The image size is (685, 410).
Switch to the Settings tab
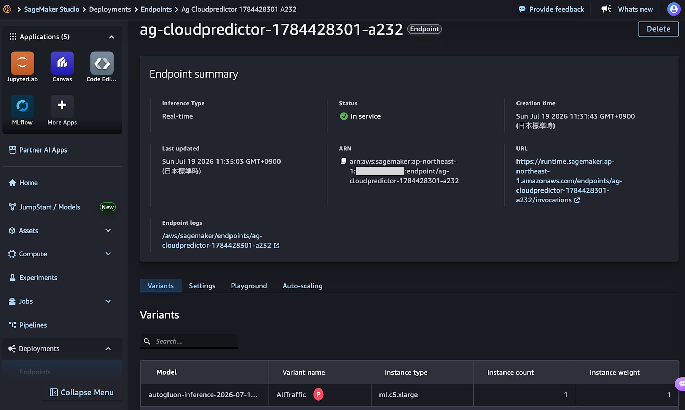[x=202, y=286]
